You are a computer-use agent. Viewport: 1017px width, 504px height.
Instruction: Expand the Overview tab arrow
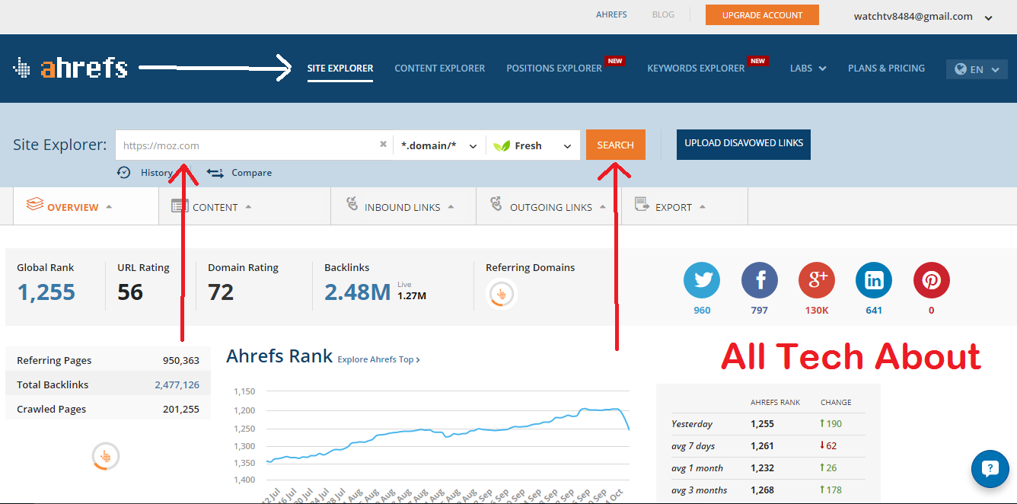(x=109, y=207)
